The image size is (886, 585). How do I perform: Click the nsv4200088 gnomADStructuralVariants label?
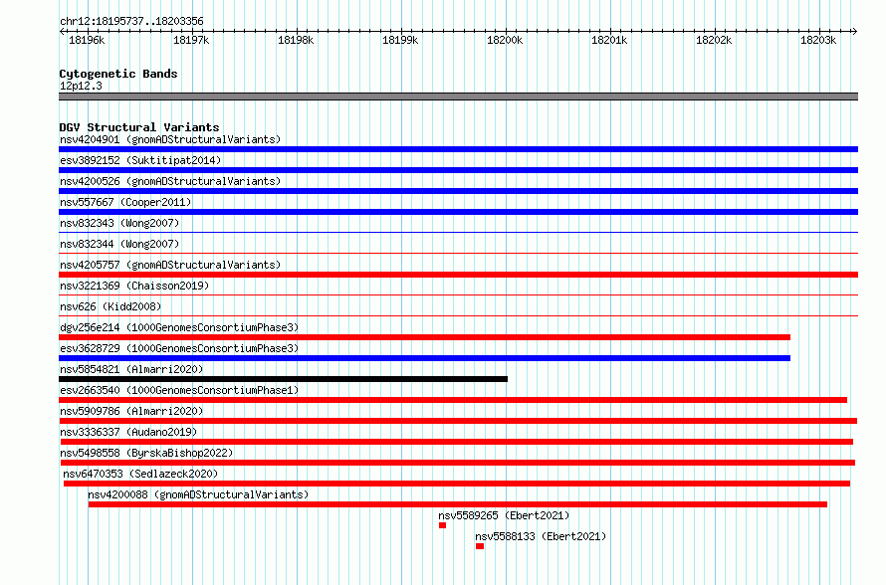pyautogui.click(x=198, y=494)
